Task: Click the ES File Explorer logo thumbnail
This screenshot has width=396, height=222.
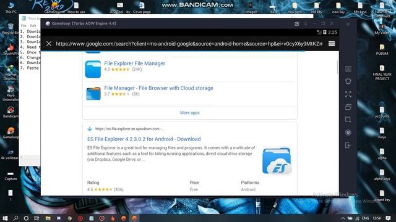Action: coord(277,160)
